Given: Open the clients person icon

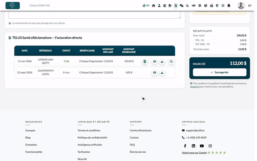Looking at the screenshot, I should point(159,5).
